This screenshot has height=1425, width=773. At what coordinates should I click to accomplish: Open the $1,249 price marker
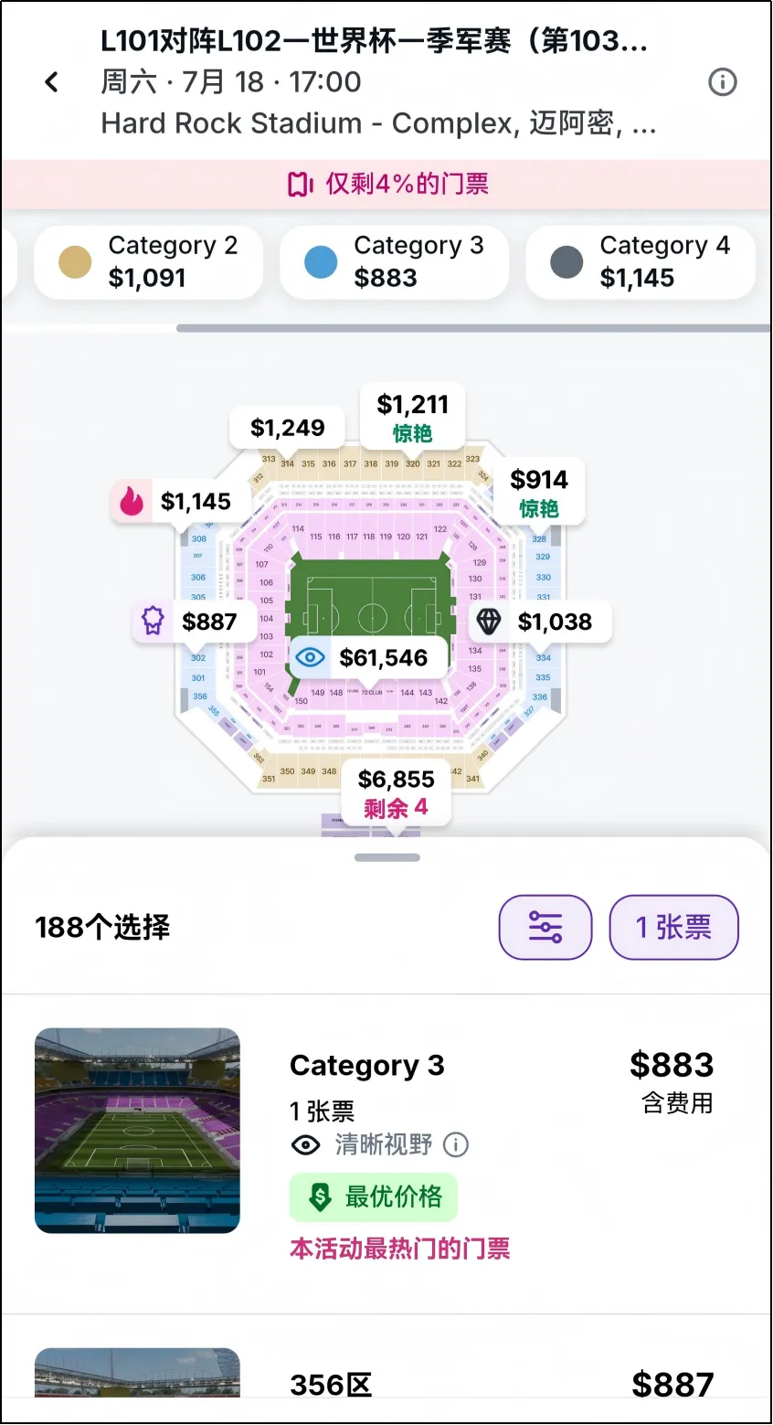point(288,427)
